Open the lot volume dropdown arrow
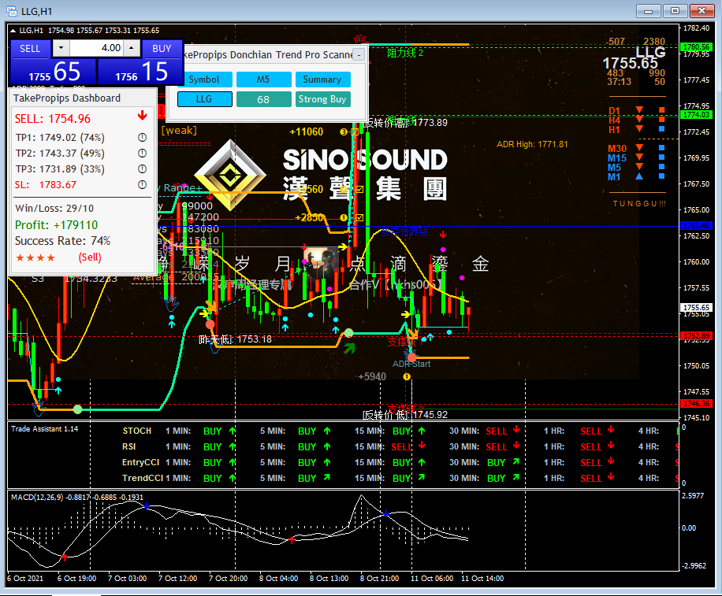Viewport: 722px width, 596px height. click(61, 48)
